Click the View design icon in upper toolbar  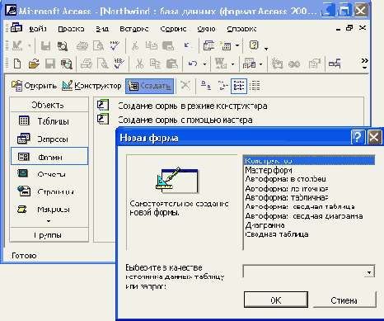17,45
